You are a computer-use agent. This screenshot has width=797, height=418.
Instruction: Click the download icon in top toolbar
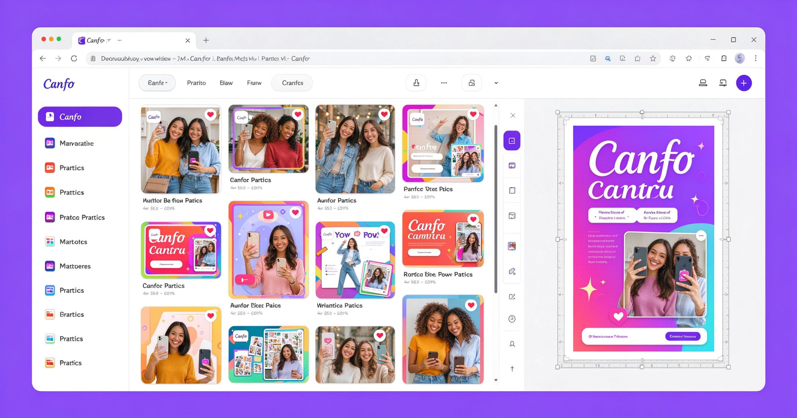pos(416,83)
